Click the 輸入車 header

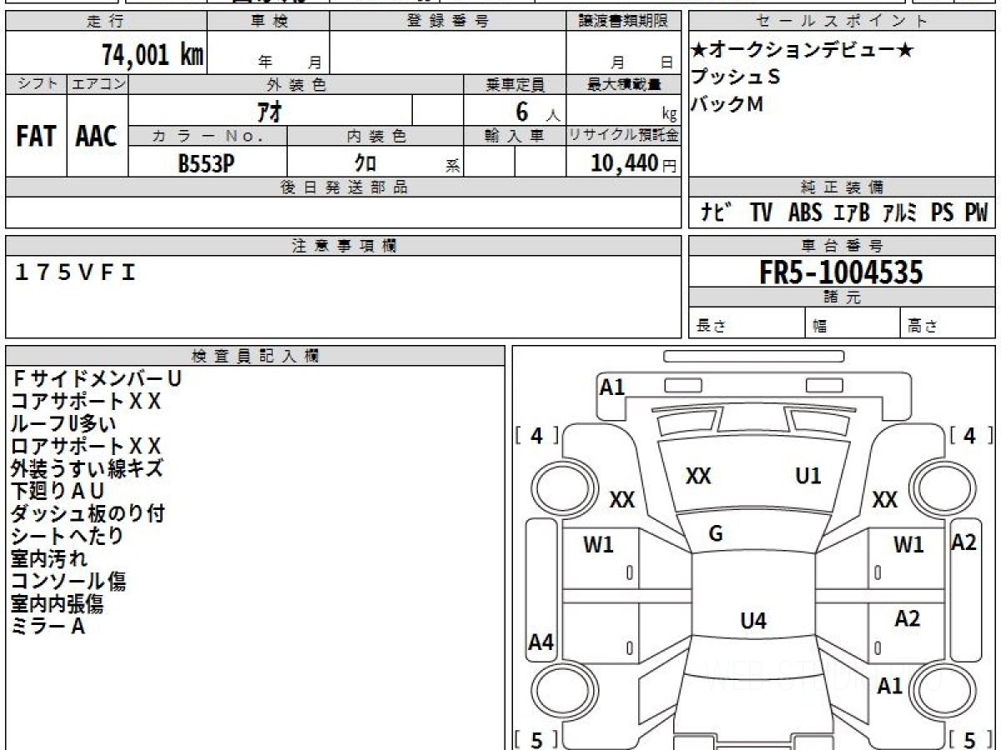click(x=515, y=136)
